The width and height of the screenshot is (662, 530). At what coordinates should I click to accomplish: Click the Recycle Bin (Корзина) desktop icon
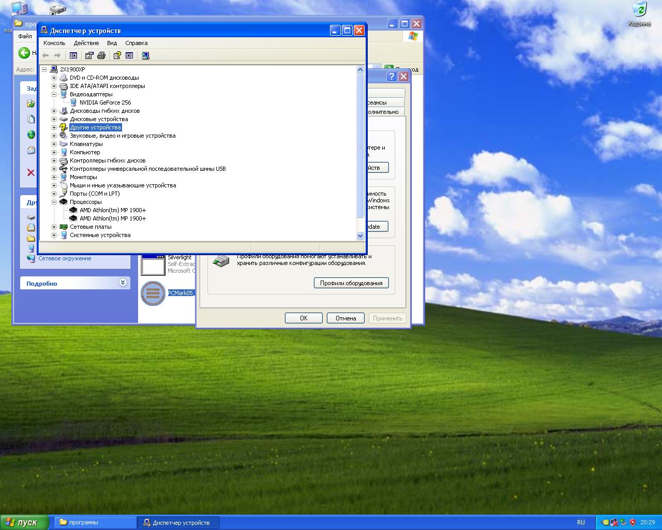(x=640, y=9)
